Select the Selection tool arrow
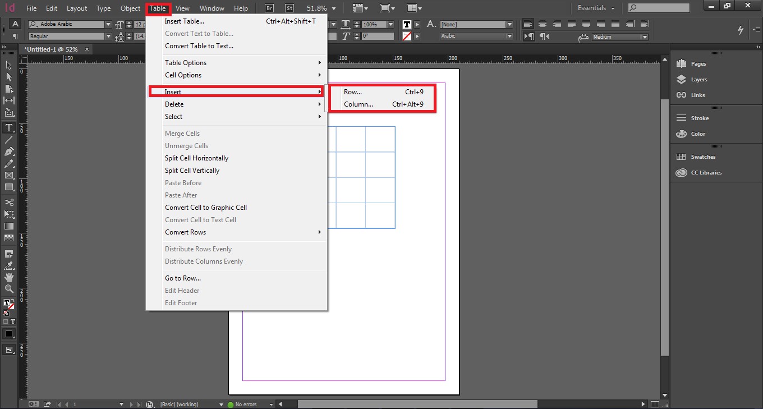 pos(9,65)
